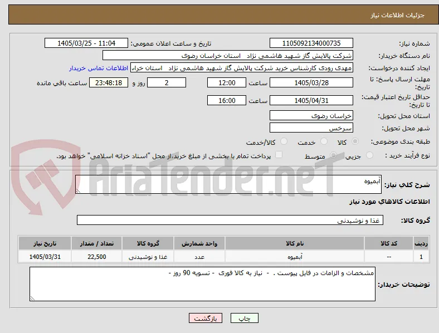
Task: Select the کالا/خدمت radio button
Action: click(x=284, y=141)
